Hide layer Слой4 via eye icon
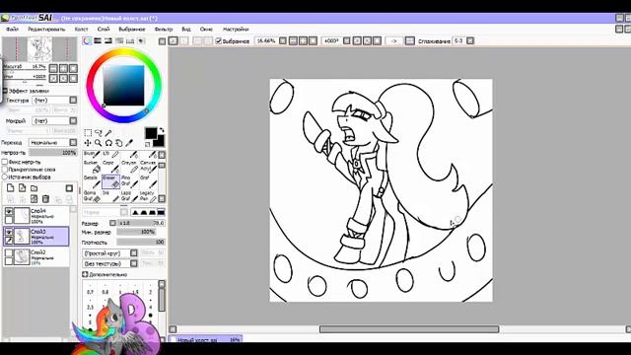The image size is (631, 355). [9, 211]
